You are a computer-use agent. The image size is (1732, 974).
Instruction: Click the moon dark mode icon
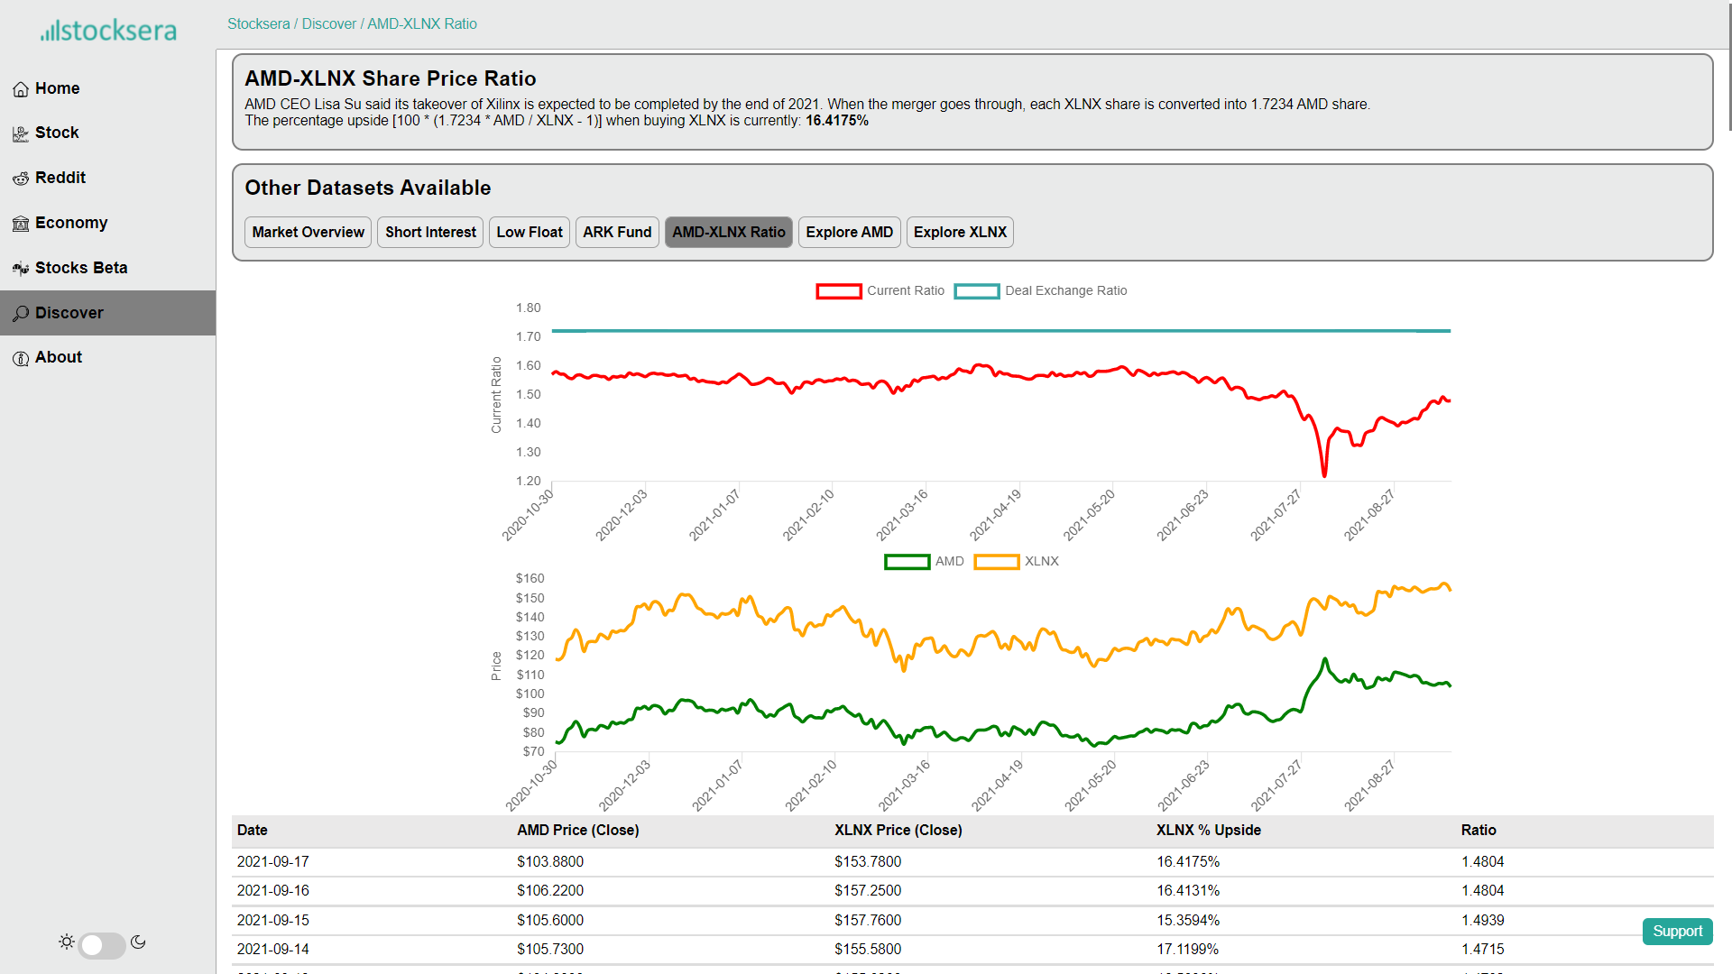click(x=138, y=942)
